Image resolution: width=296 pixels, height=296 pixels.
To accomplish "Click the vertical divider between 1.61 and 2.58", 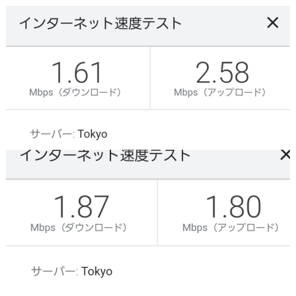I will point(150,78).
